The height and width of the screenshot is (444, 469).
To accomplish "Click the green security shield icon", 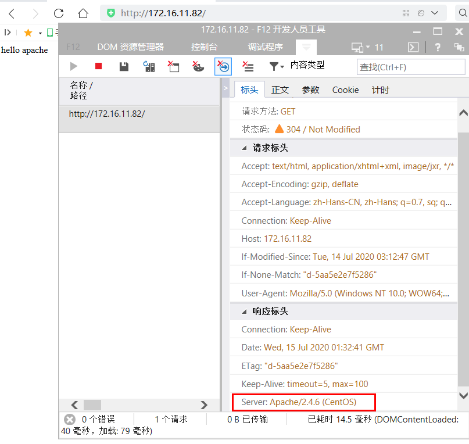I will (x=111, y=13).
